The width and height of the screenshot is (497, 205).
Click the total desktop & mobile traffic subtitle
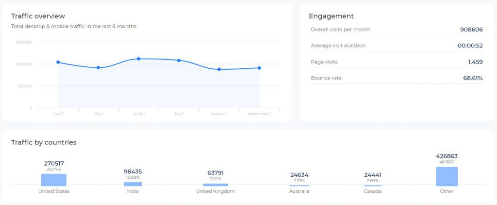74,27
